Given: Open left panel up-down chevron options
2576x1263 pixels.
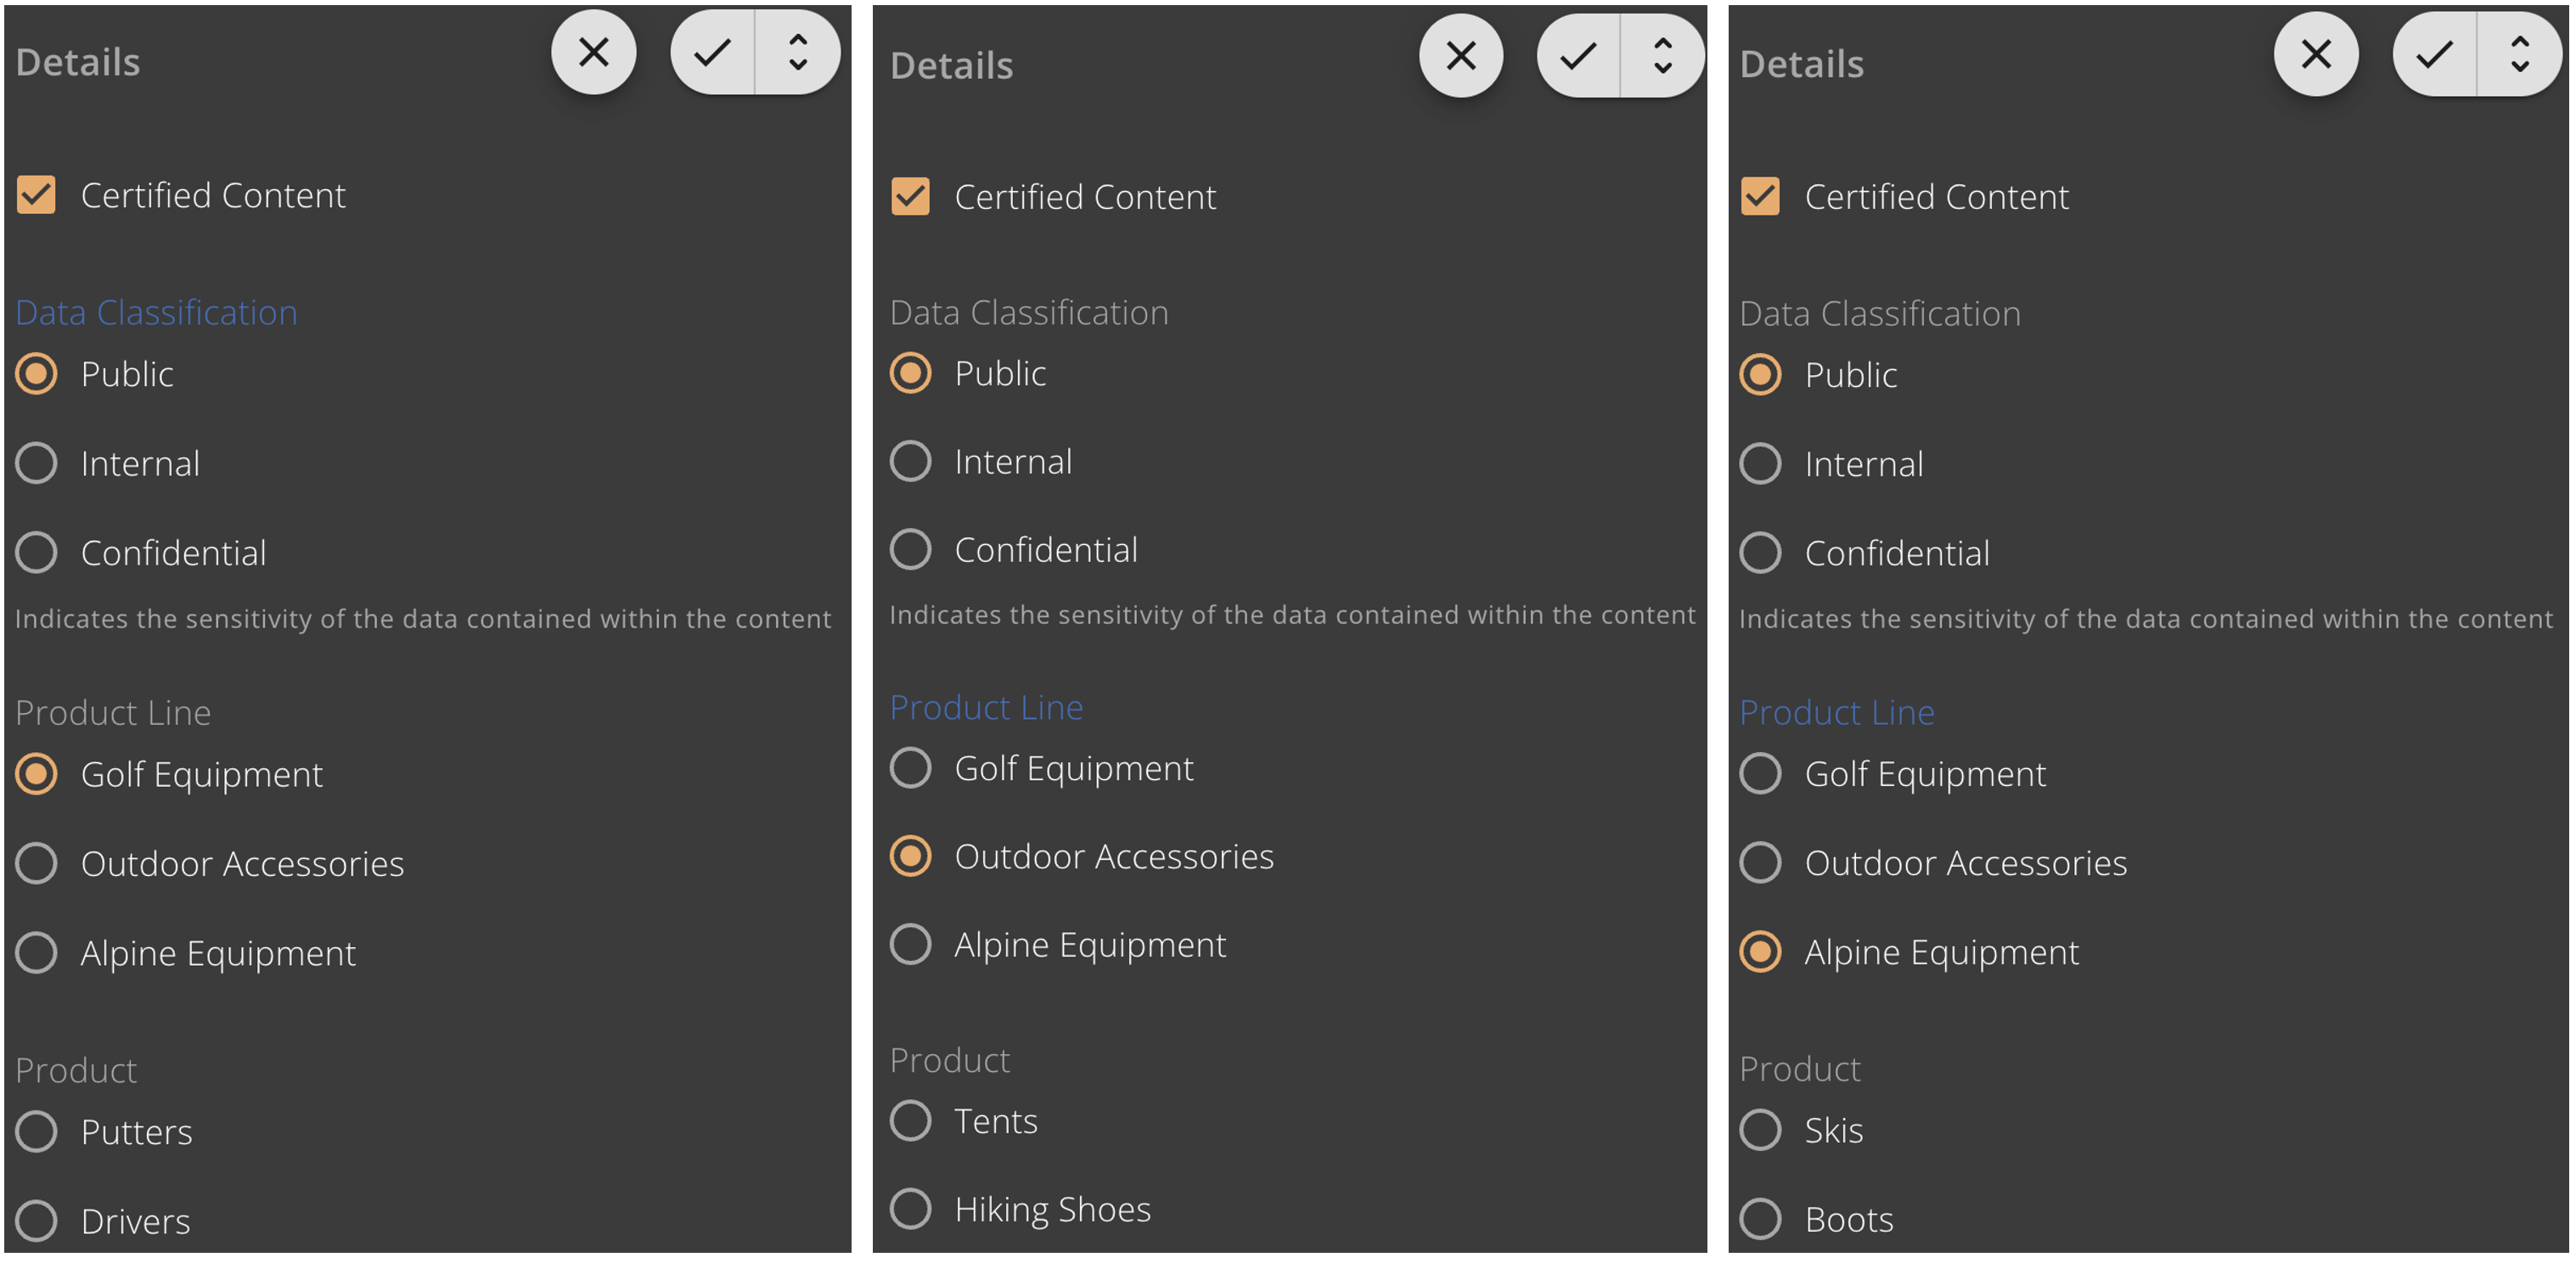Looking at the screenshot, I should tap(798, 52).
